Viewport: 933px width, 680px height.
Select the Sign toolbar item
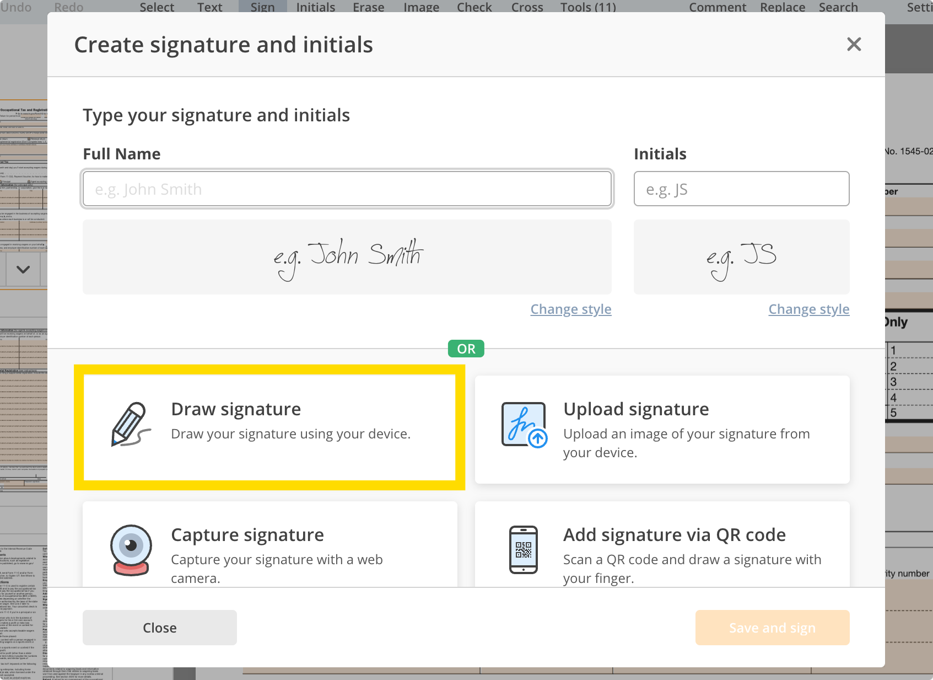point(262,7)
